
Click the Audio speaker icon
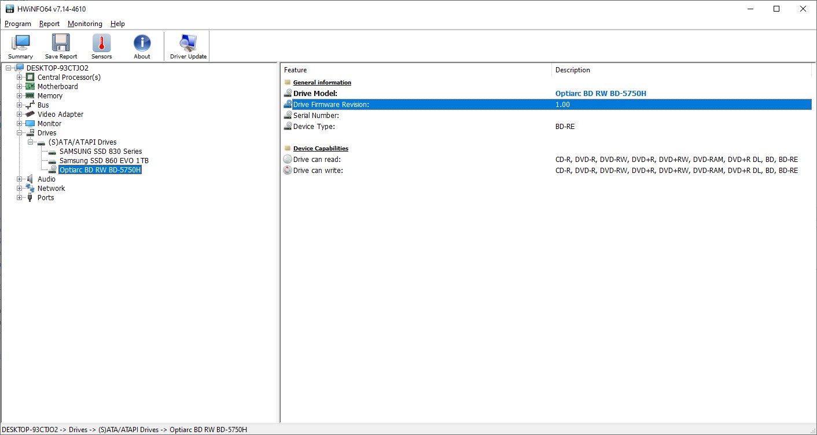(x=30, y=179)
